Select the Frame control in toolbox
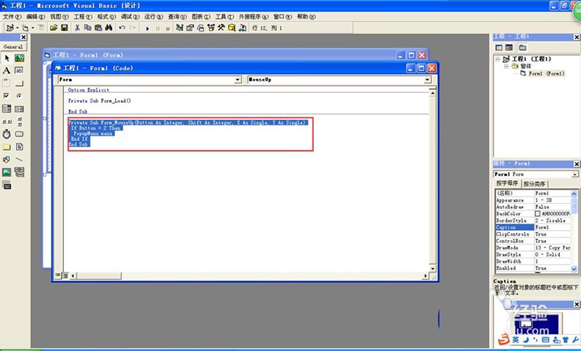This screenshot has height=351, width=581. pyautogui.click(x=7, y=83)
